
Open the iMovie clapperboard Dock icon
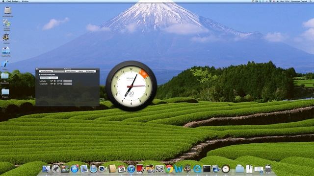pyautogui.click(x=216, y=169)
